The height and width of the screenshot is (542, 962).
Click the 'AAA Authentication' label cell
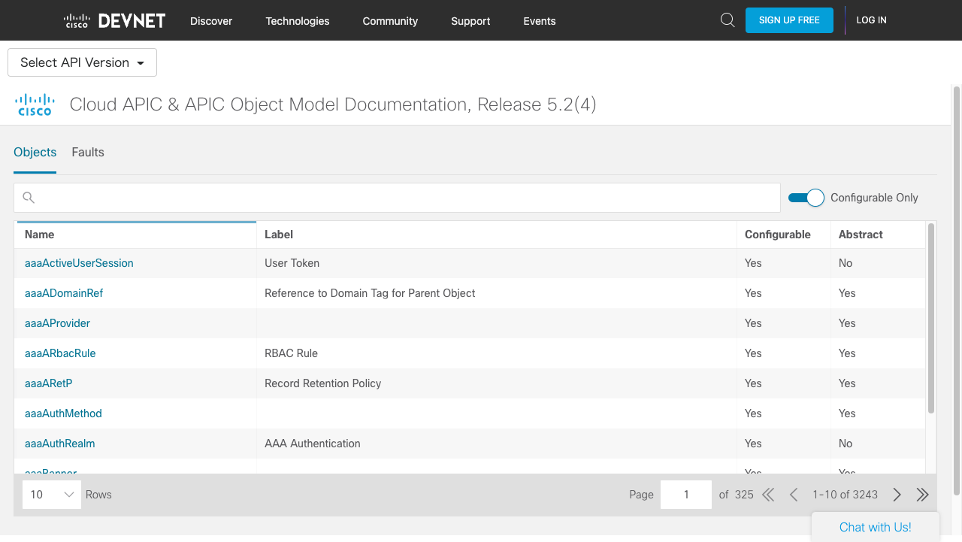click(x=313, y=444)
